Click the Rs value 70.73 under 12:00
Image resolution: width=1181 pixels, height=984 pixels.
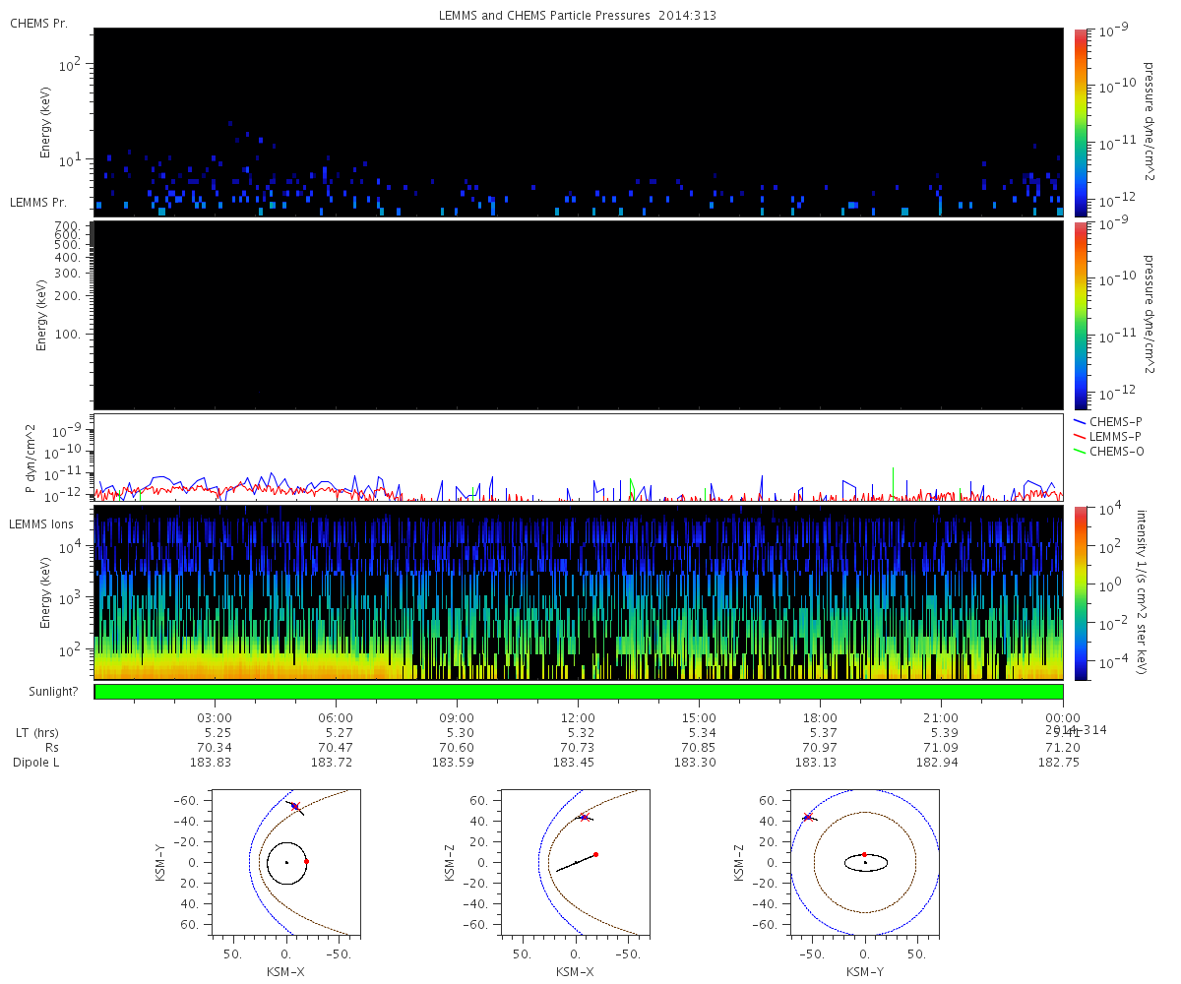(578, 748)
